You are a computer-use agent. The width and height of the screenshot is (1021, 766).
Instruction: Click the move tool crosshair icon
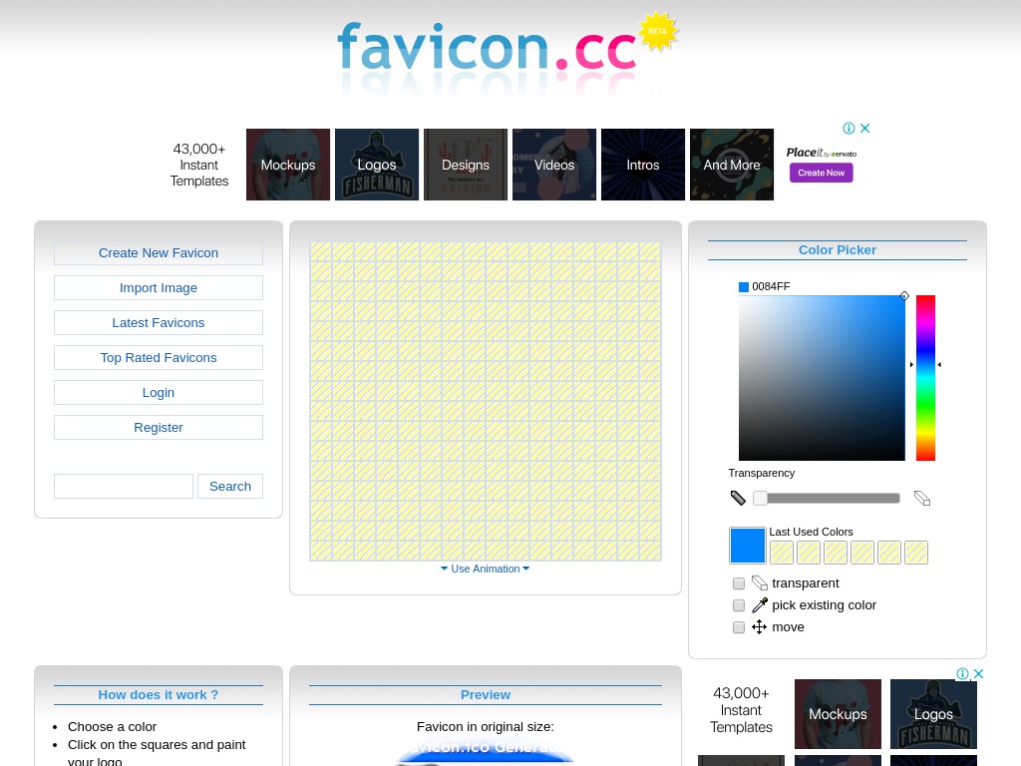pos(759,626)
